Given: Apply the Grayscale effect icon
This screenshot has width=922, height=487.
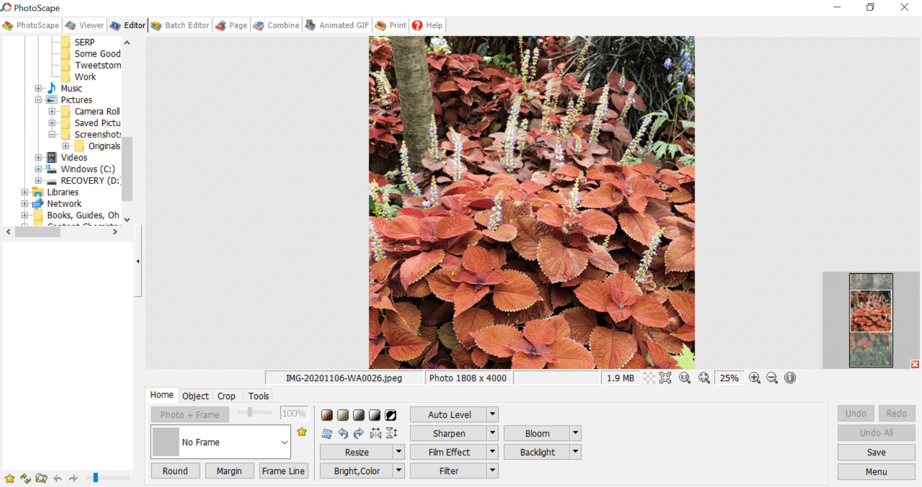Looking at the screenshot, I should pos(359,415).
